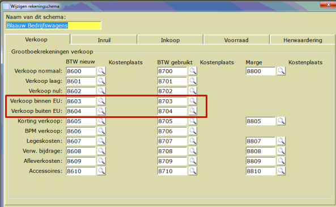Image resolution: width=336 pixels, height=207 pixels.
Task: Click Afleverkosten field 8609
Action: click(x=80, y=161)
